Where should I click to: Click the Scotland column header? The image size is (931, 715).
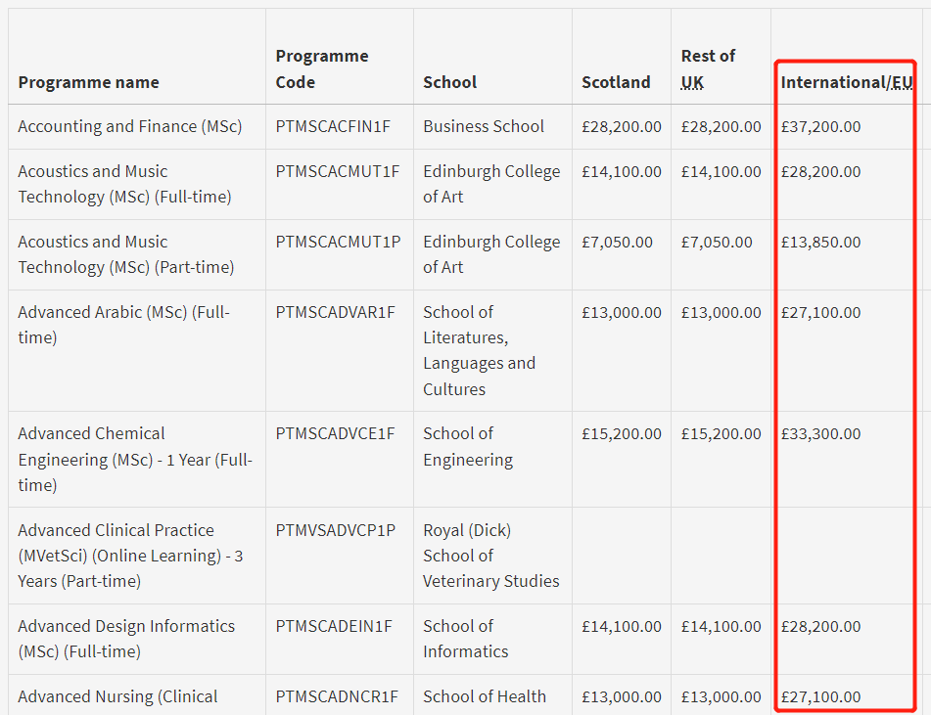point(616,82)
